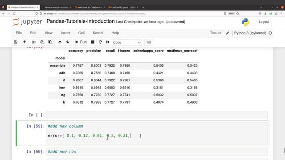
Task: Click rf accuracy value 0.7807
Action: [78, 80]
